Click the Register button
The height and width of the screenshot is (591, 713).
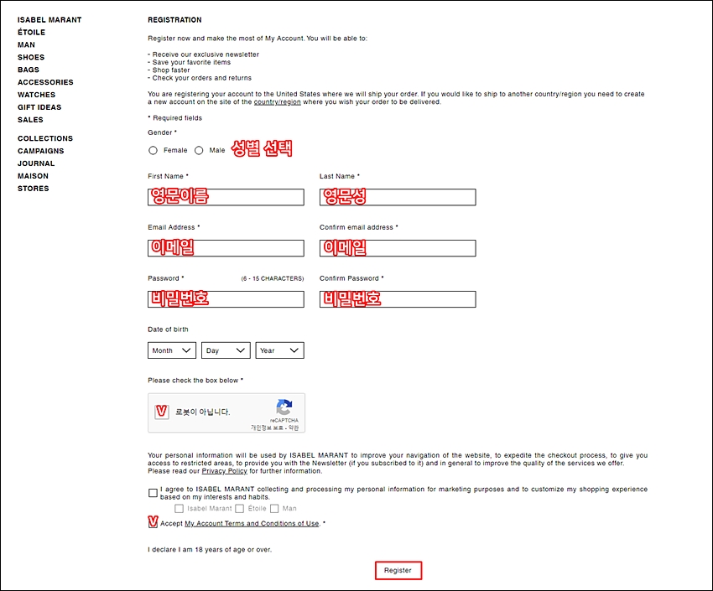398,571
